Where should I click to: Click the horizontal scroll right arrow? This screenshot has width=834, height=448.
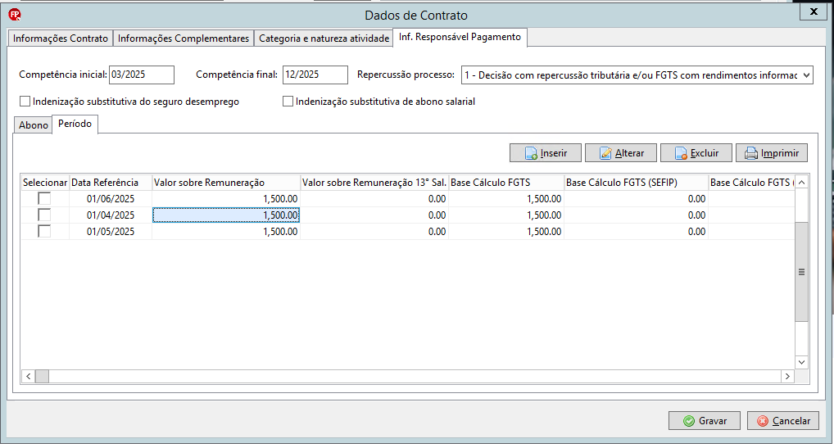coord(787,376)
